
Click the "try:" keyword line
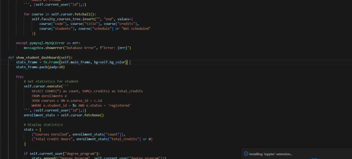point(20,77)
